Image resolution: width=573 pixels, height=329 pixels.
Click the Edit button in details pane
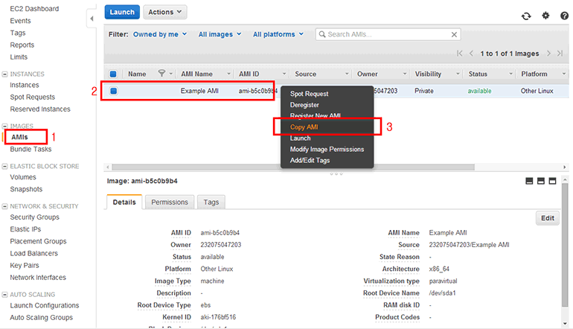click(547, 218)
